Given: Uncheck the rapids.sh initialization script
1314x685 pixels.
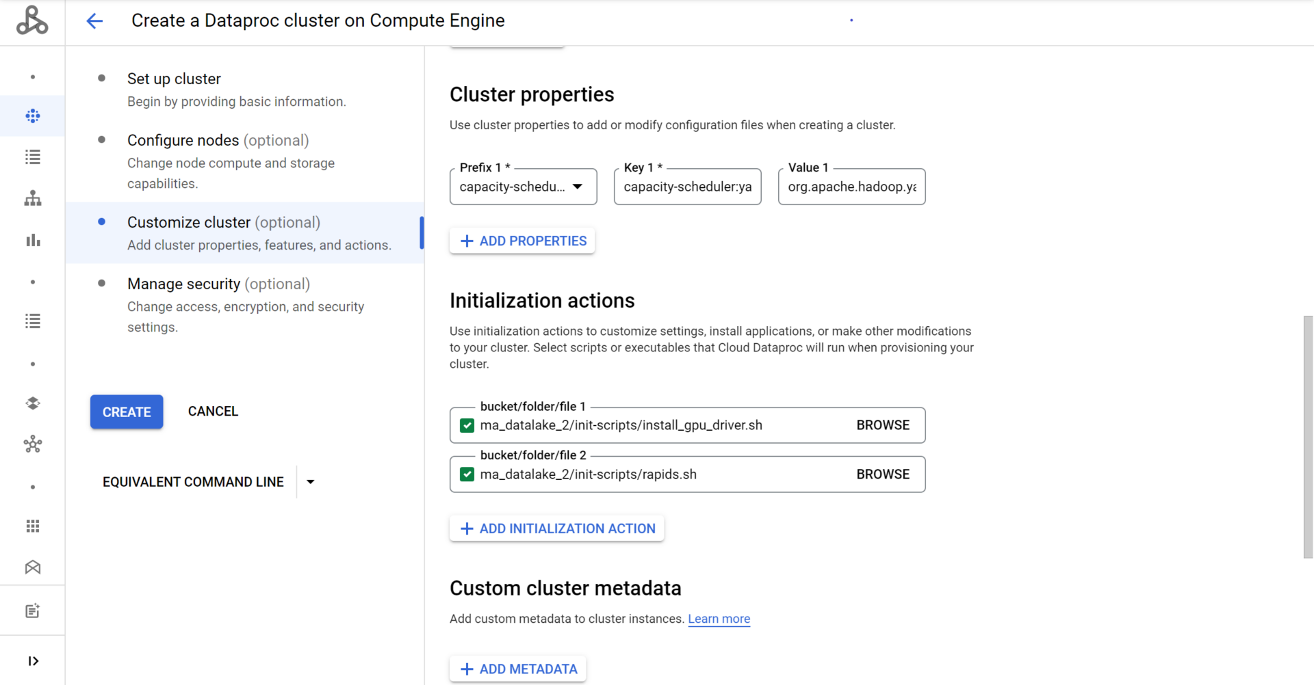Looking at the screenshot, I should point(467,474).
